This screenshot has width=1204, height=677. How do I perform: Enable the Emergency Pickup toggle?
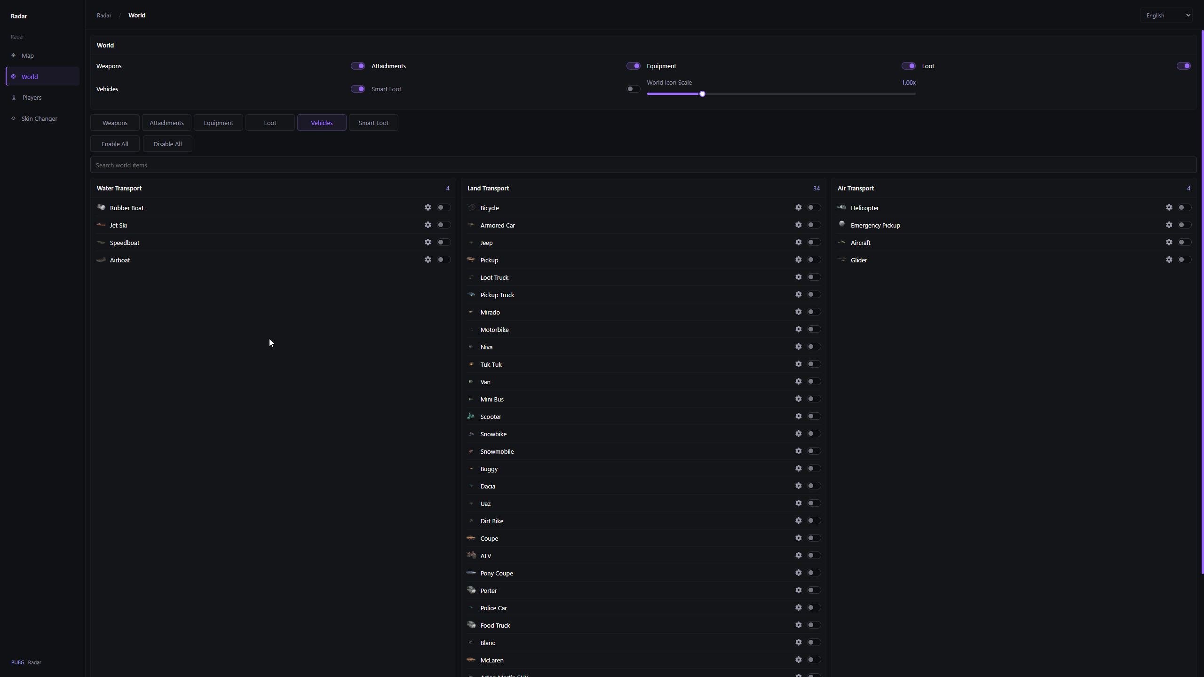click(x=1184, y=225)
